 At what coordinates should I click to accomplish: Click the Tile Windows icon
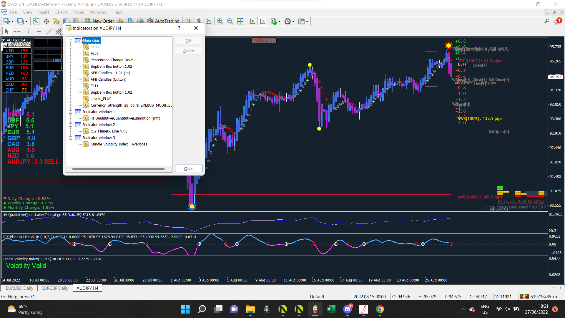pyautogui.click(x=240, y=21)
